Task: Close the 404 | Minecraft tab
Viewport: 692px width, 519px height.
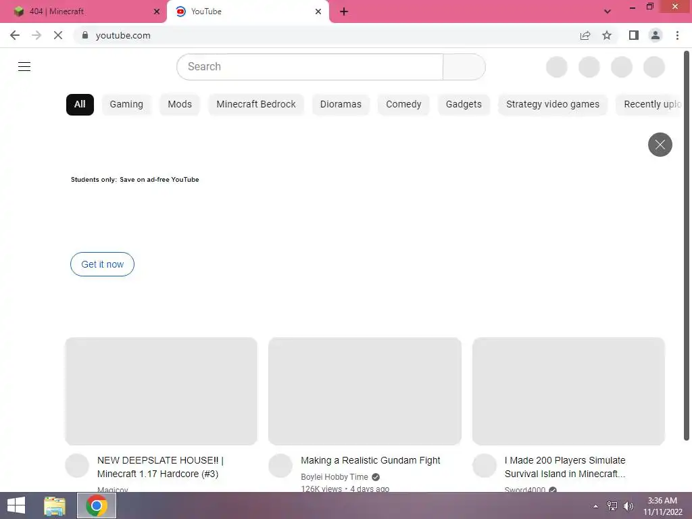Action: (x=156, y=11)
